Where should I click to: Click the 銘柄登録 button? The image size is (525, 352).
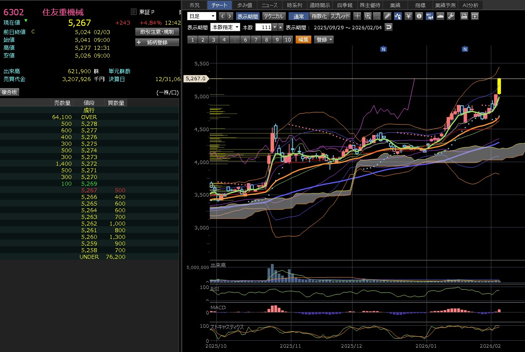(x=157, y=42)
